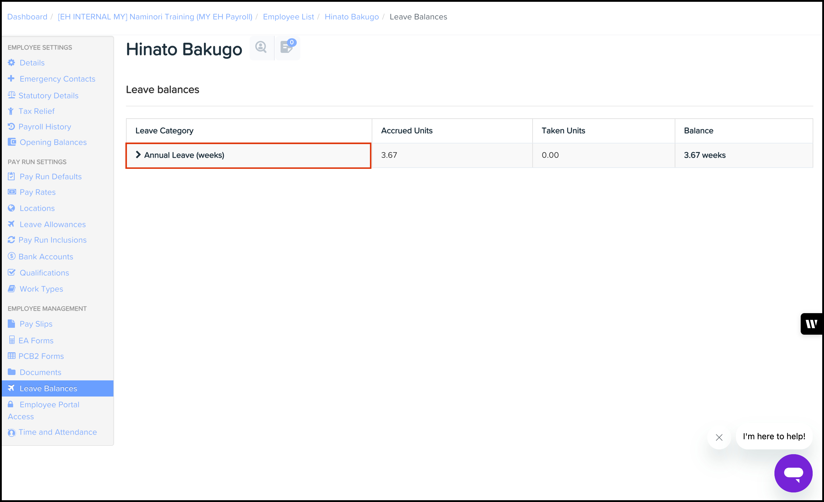Dismiss the 'I'm here to help!' popup
The width and height of the screenshot is (824, 502).
click(x=719, y=437)
